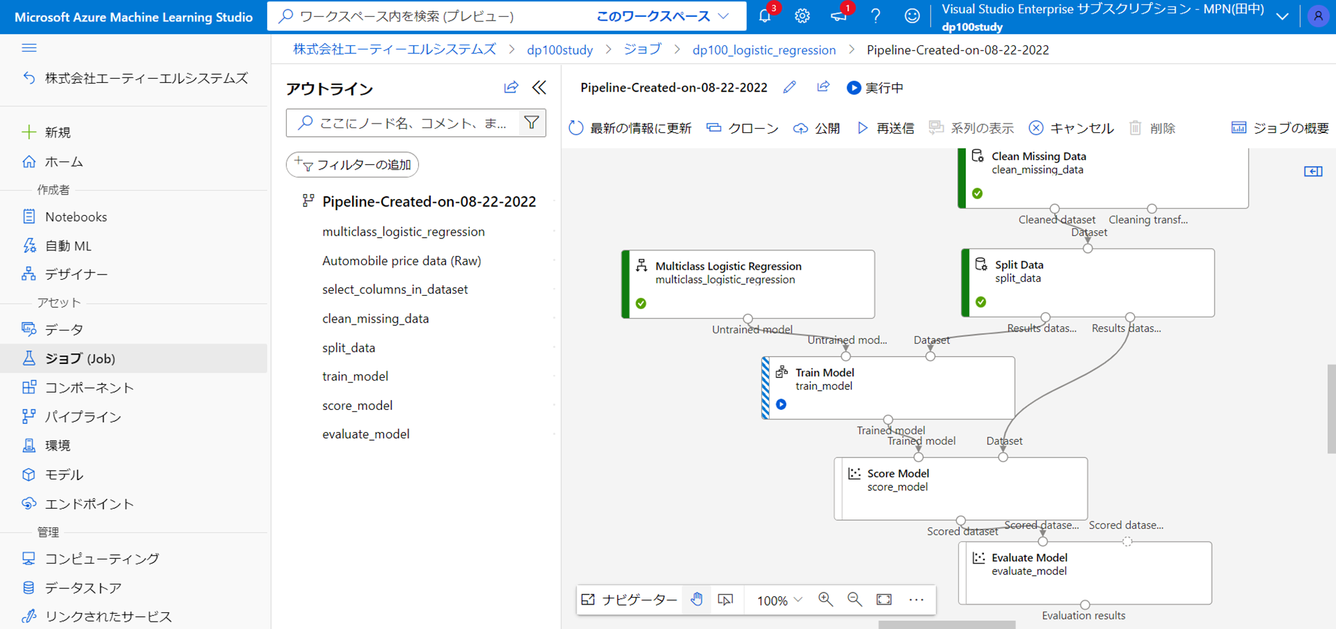
Task: Open the ジョブ breadcrumb link
Action: [643, 49]
